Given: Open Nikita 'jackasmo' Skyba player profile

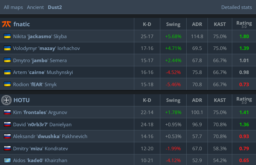Looking at the screenshot, I should (40, 36).
